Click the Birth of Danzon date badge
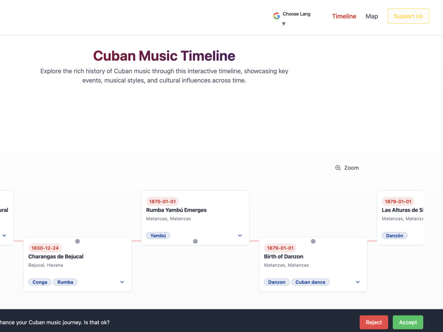The height and width of the screenshot is (332, 443). click(x=280, y=248)
